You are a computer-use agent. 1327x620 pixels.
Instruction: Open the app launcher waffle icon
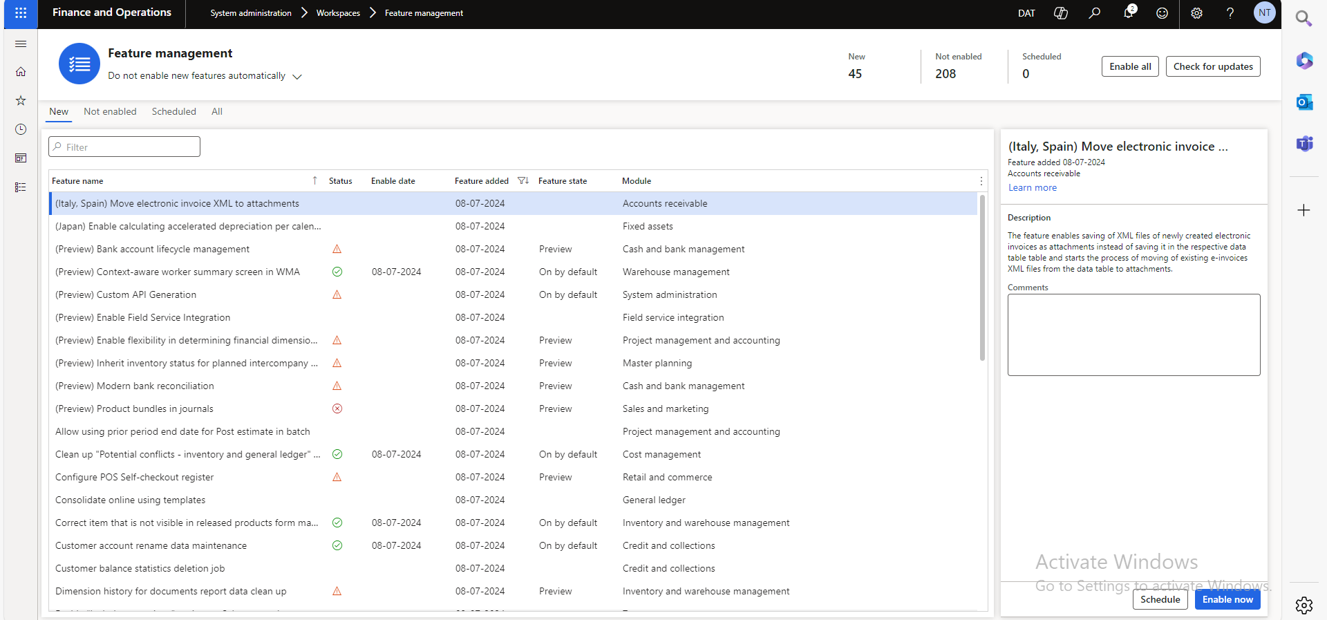pyautogui.click(x=21, y=13)
